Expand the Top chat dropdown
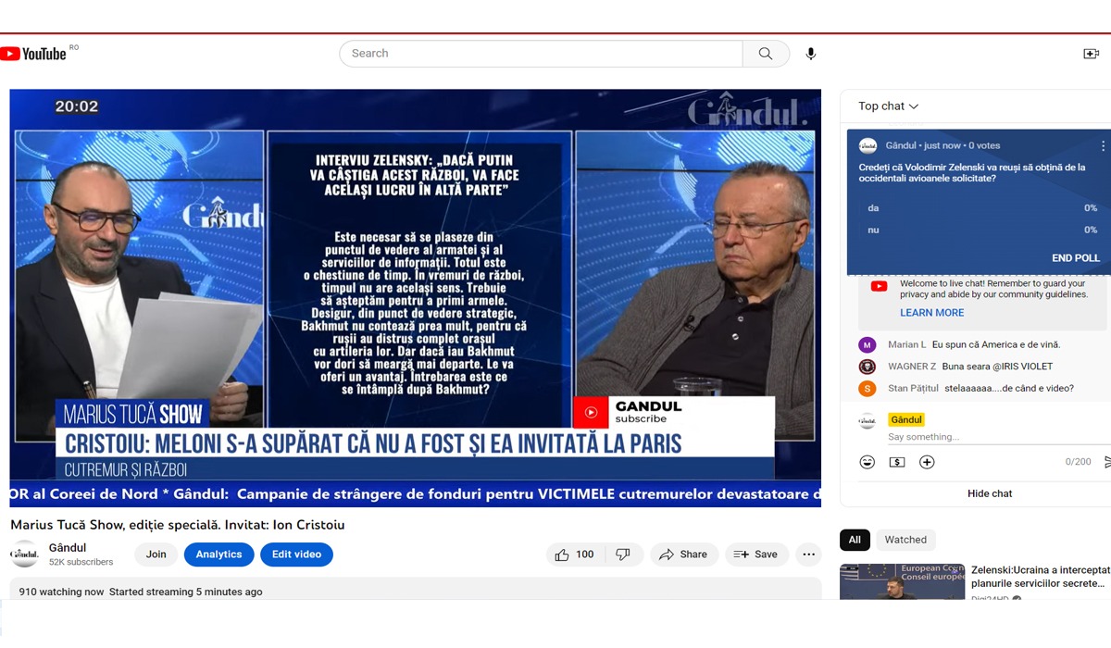Screen dimensions: 1111x648 888,106
